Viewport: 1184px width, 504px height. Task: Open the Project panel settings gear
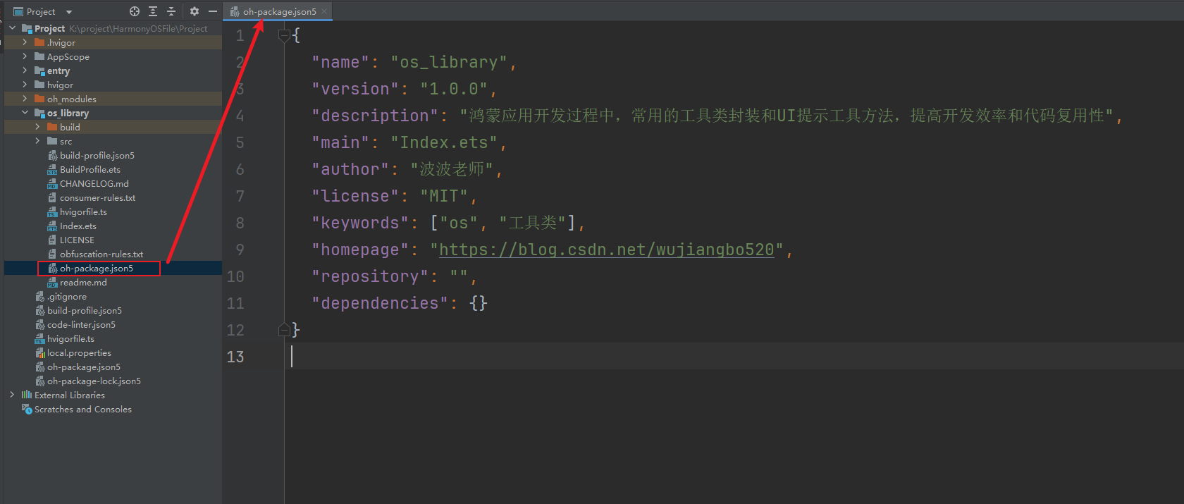tap(195, 11)
